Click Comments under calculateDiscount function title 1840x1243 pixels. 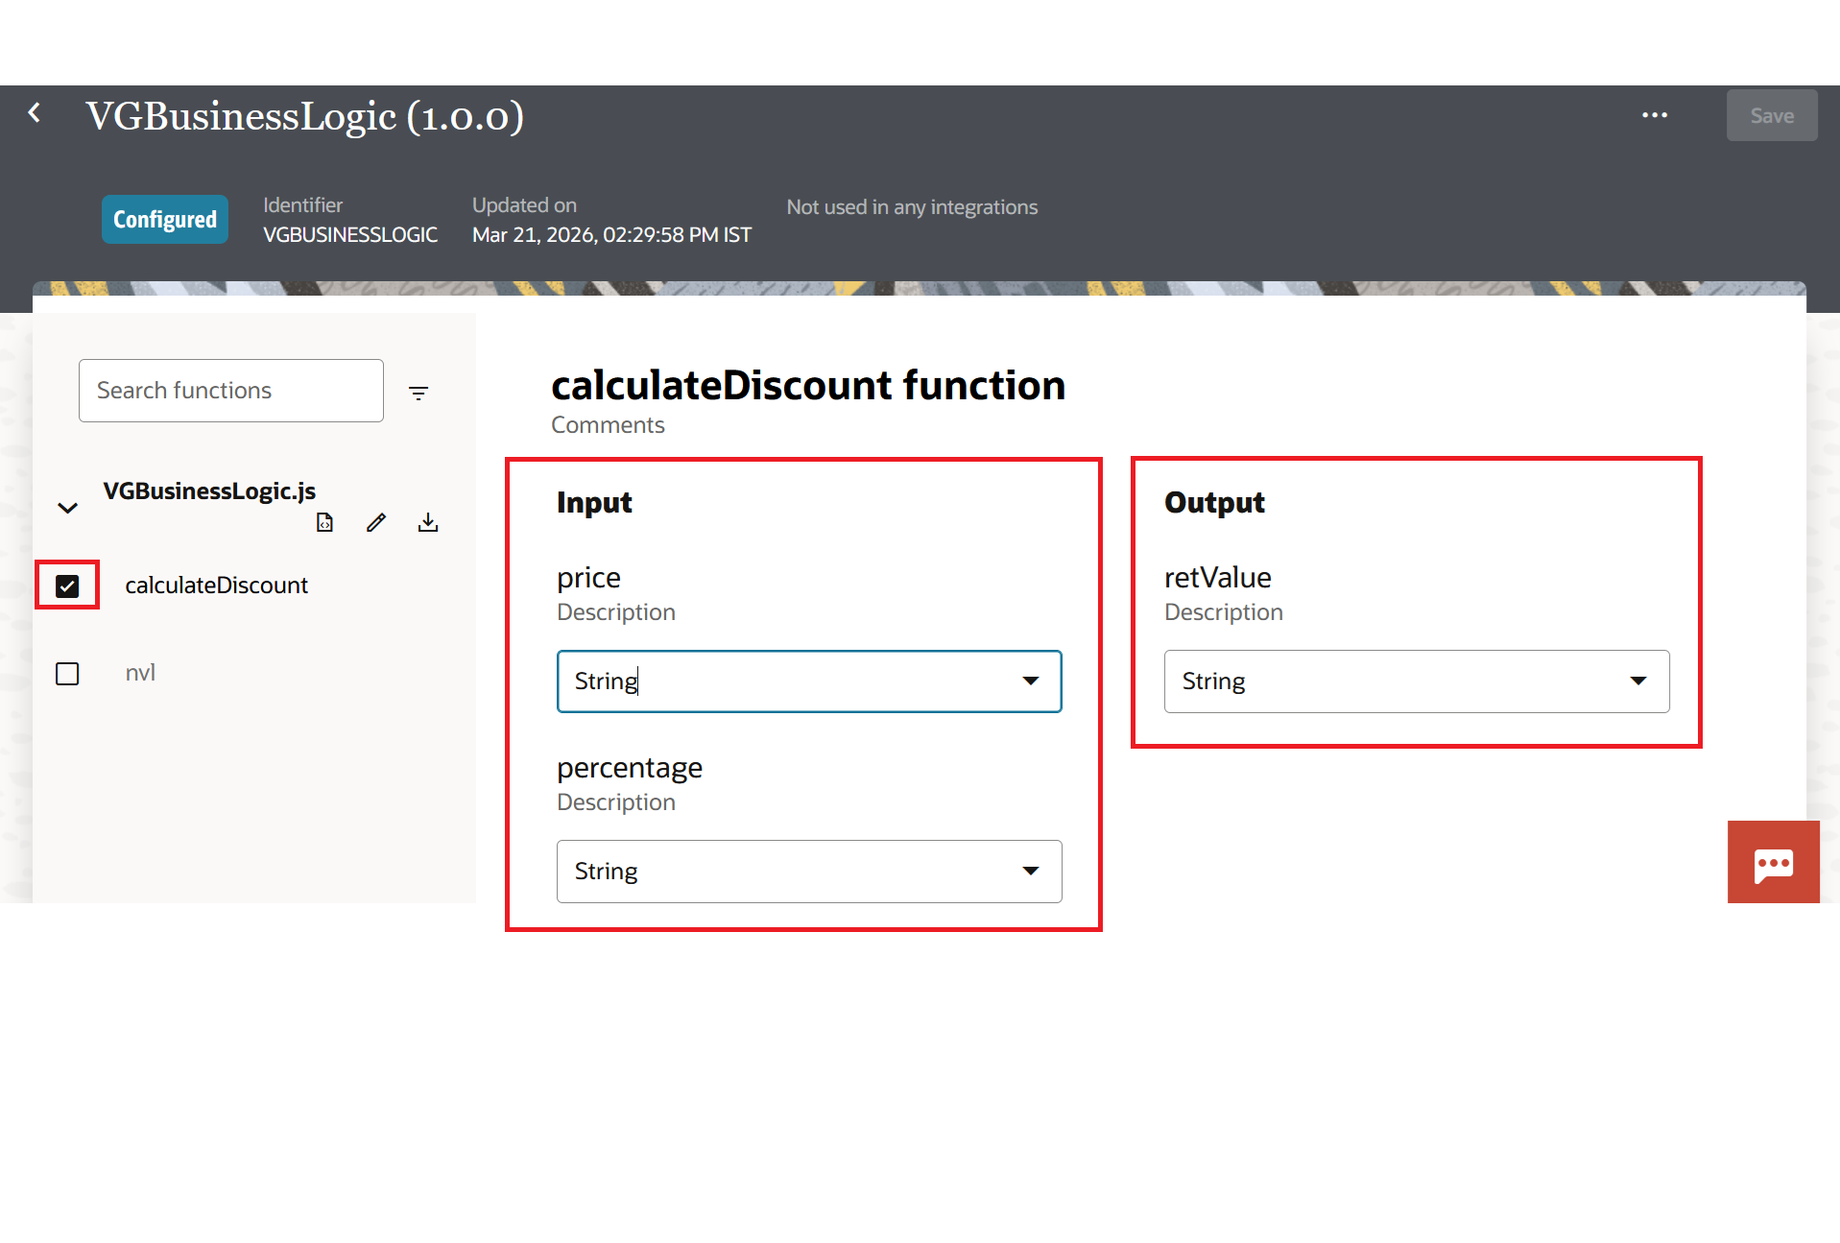click(608, 425)
